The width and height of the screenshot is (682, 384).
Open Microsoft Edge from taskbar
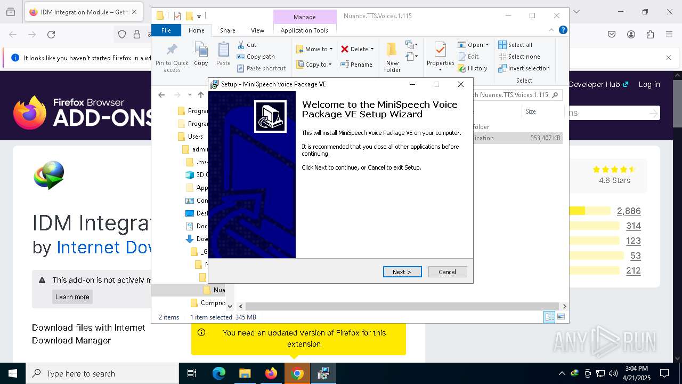click(219, 373)
